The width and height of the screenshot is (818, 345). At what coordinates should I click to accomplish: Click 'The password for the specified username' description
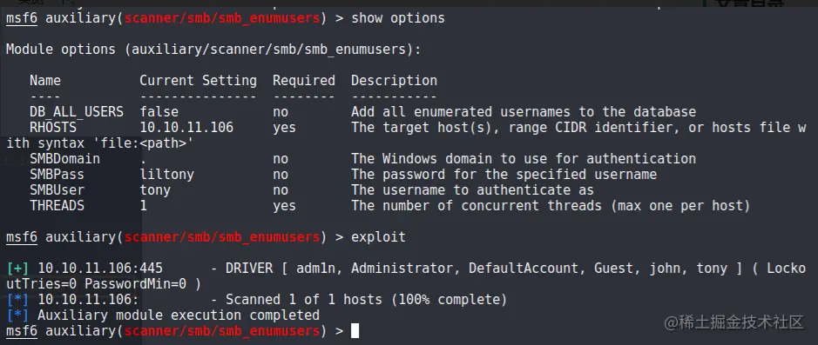click(x=504, y=175)
